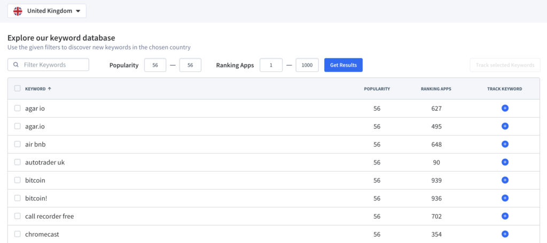Screen dimensions: 547x243
Task: Click the Ranking Apps minimum field
Action: [271, 65]
